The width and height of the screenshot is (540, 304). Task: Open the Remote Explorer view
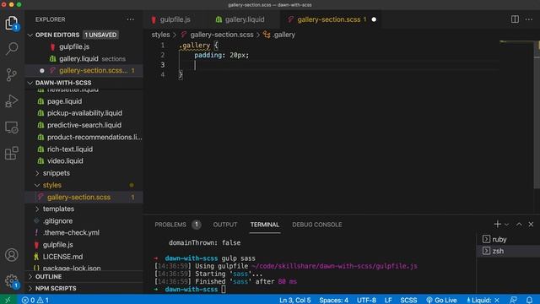click(12, 128)
